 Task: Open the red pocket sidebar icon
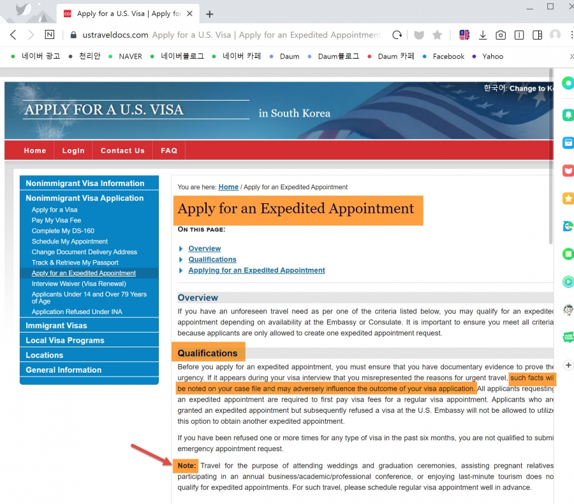click(568, 170)
